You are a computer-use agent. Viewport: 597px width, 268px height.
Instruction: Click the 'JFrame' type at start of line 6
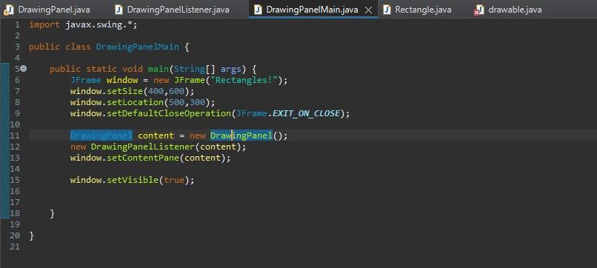click(x=86, y=80)
